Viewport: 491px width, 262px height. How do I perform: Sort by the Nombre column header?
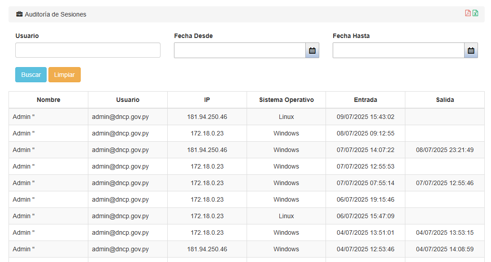point(48,100)
